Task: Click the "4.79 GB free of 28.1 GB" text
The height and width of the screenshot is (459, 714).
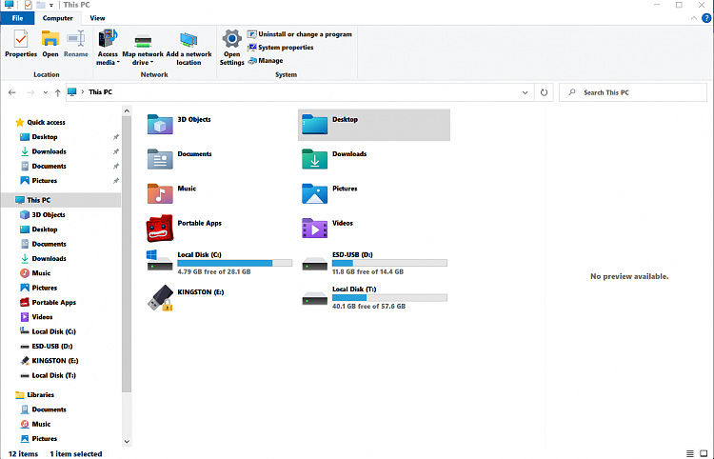Action: (214, 271)
